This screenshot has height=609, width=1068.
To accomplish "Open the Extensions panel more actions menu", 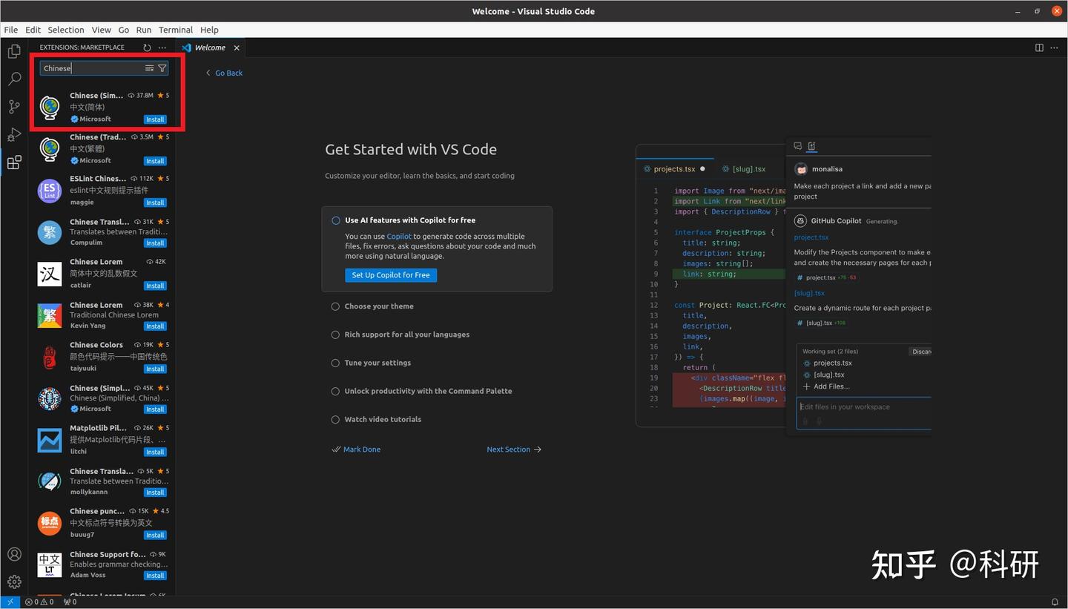I will click(x=162, y=47).
